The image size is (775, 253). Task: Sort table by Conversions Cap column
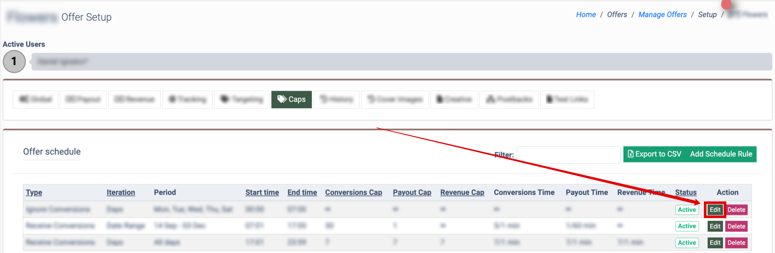(354, 192)
